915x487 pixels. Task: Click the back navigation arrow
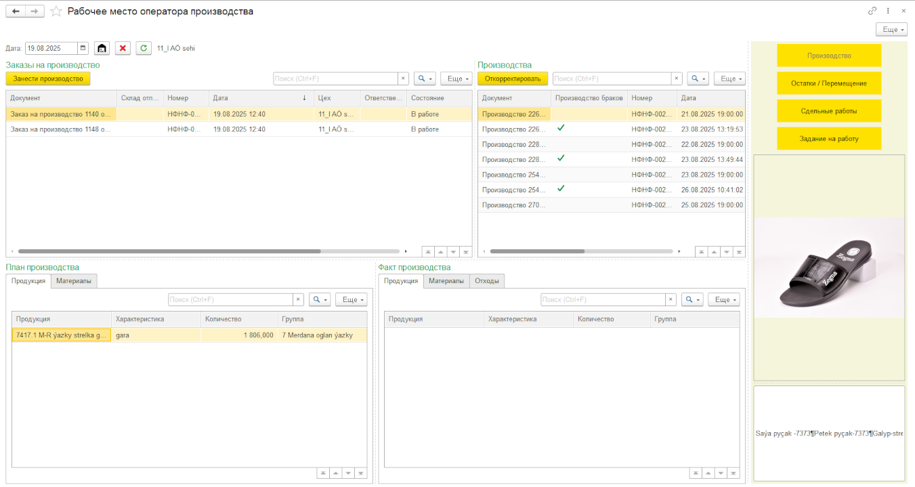pos(16,12)
